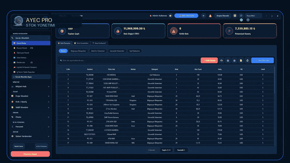Click the Arayüz Düzenle button
Screen dimensions: 290x163
(x=223, y=16)
